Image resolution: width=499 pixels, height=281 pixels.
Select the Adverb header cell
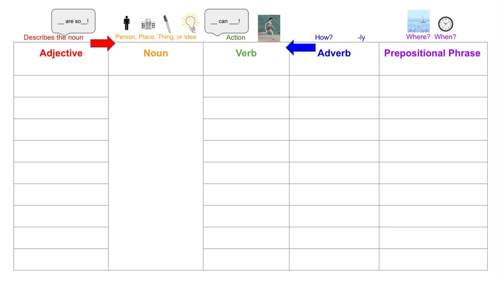[x=334, y=59]
